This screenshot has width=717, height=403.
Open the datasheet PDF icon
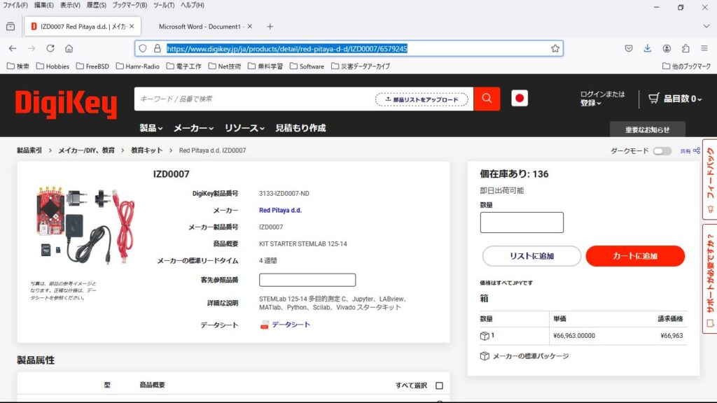[x=264, y=325]
